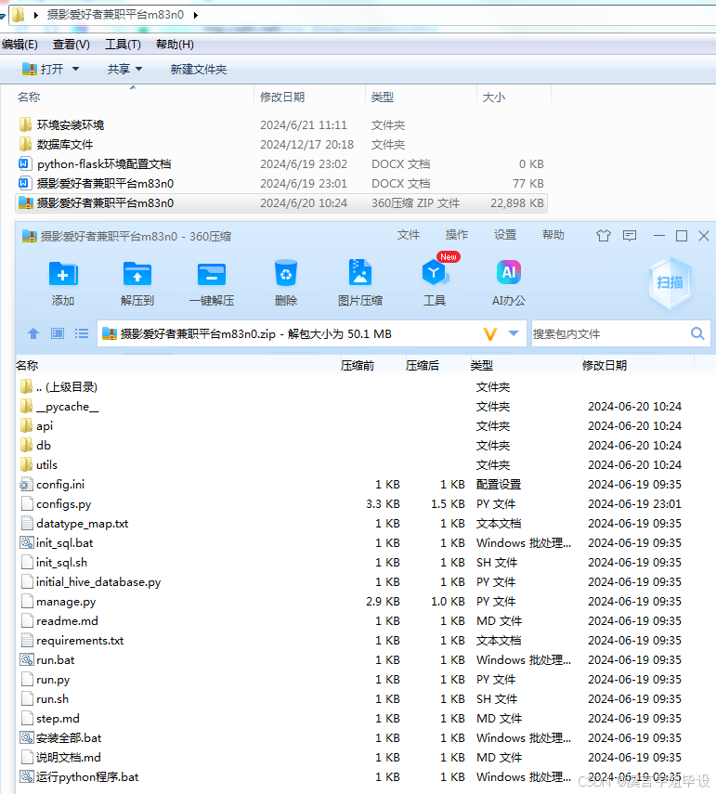Viewport: 716px width, 794px height.
Task: Open the 设置 menu in 360压缩
Action: pos(505,235)
